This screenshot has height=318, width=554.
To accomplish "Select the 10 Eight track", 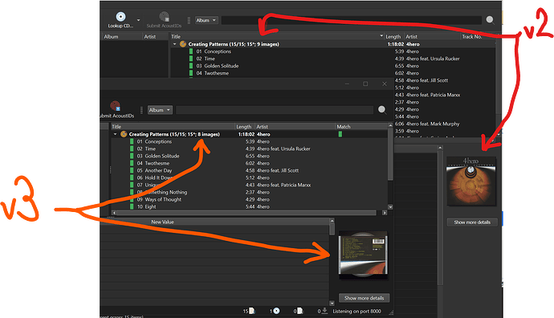I will pyautogui.click(x=146, y=206).
